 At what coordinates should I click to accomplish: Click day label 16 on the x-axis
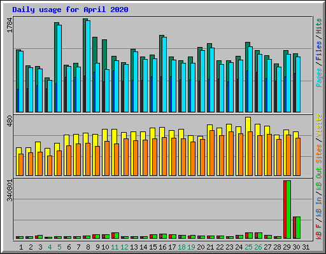pyautogui.click(x=162, y=247)
